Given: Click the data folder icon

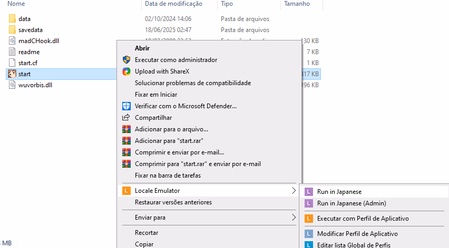Looking at the screenshot, I should click(13, 19).
